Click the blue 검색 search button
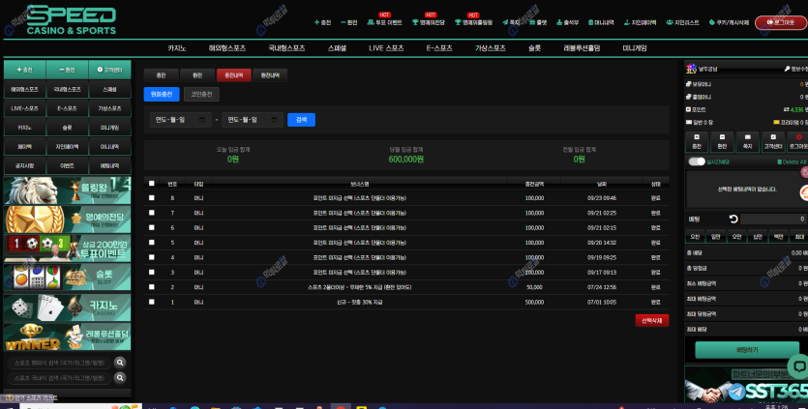Screen dimensions: 808x409 (x=301, y=120)
